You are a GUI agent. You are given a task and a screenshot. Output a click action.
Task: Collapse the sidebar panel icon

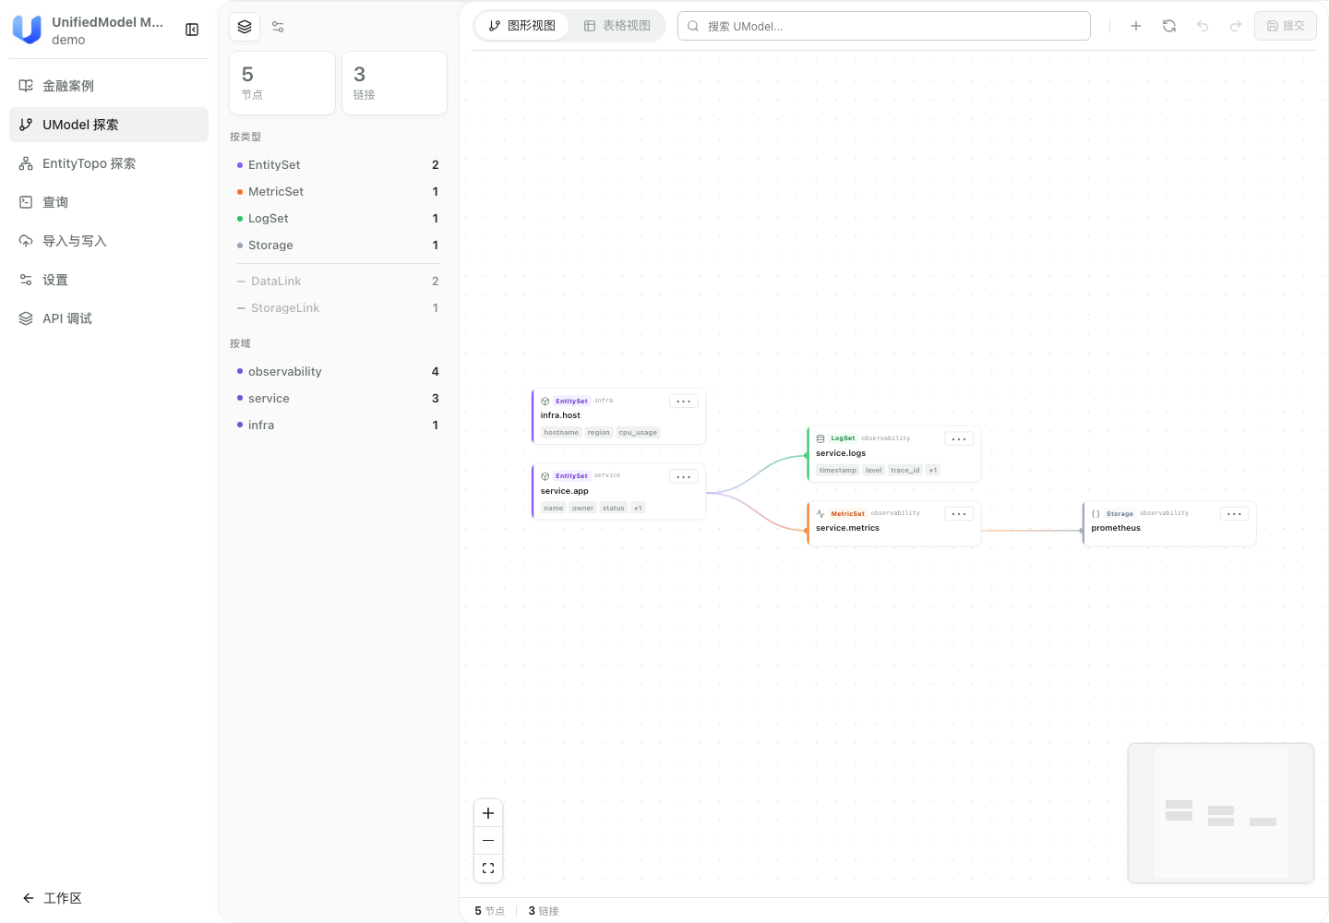[x=192, y=30]
